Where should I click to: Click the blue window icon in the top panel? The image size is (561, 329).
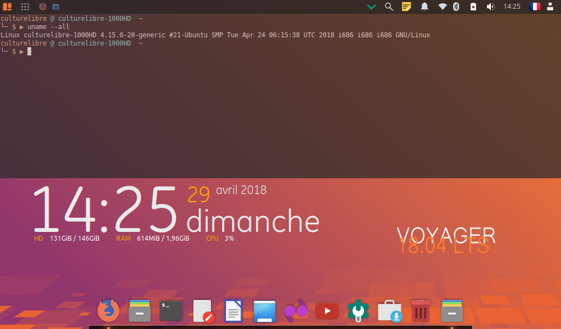click(56, 7)
